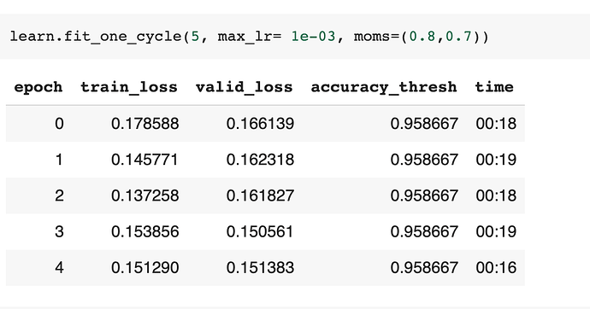The width and height of the screenshot is (590, 309).
Task: Click train_loss value 0.145771
Action: 145,160
